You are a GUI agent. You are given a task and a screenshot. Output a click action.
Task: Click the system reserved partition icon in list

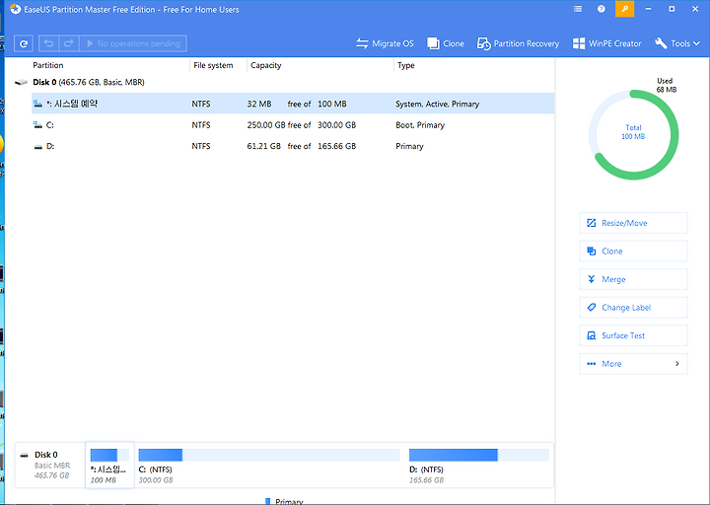tap(38, 104)
